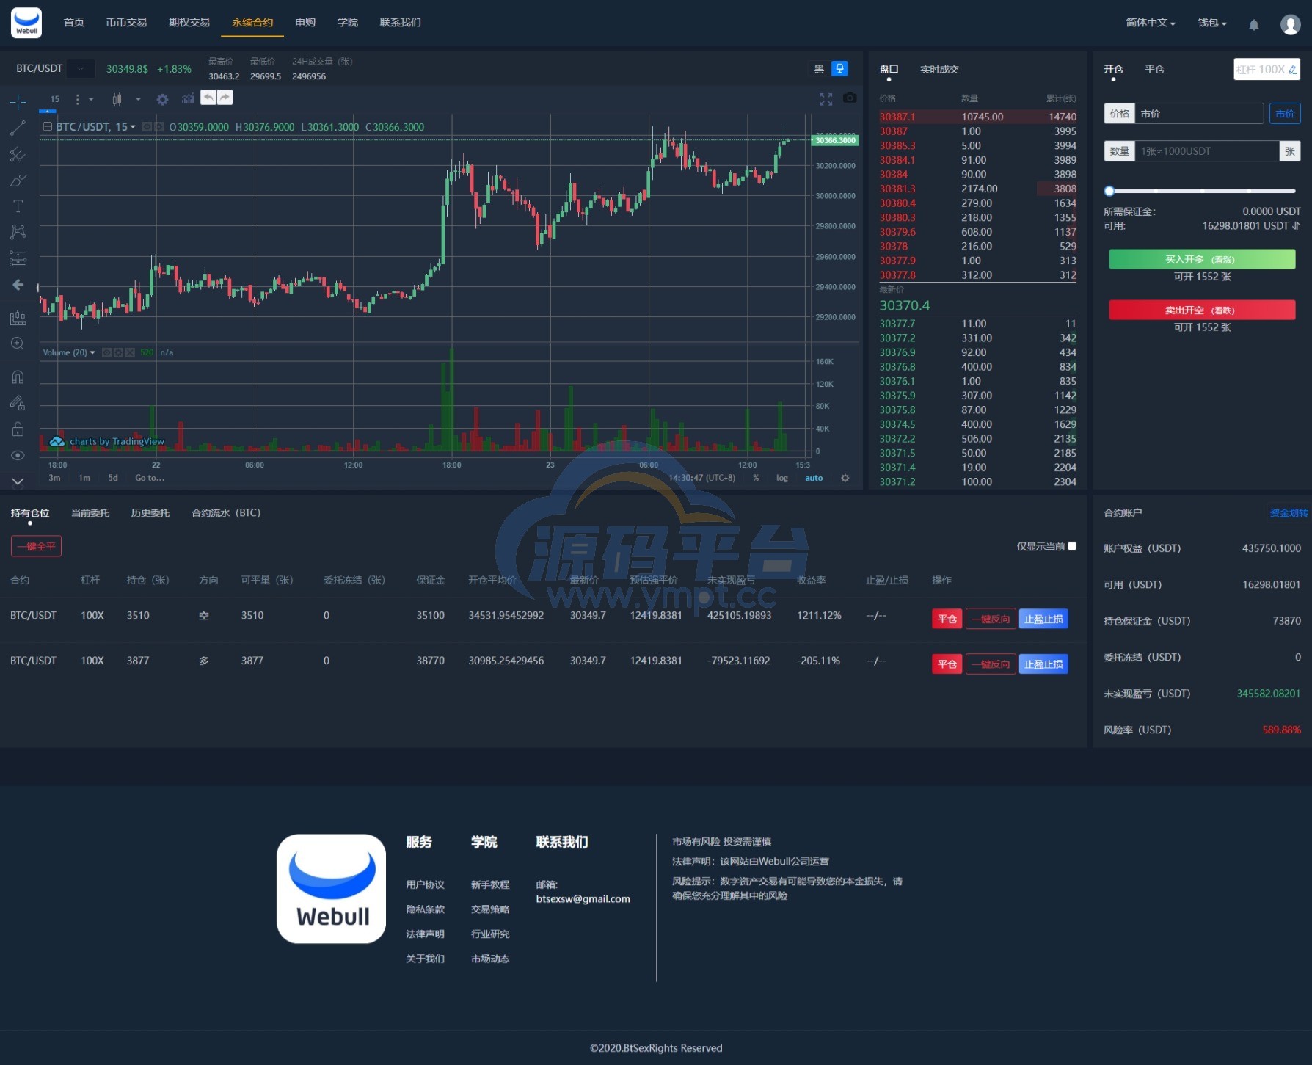
Task: Collapse the BTC/USDT chart legend
Action: point(48,127)
